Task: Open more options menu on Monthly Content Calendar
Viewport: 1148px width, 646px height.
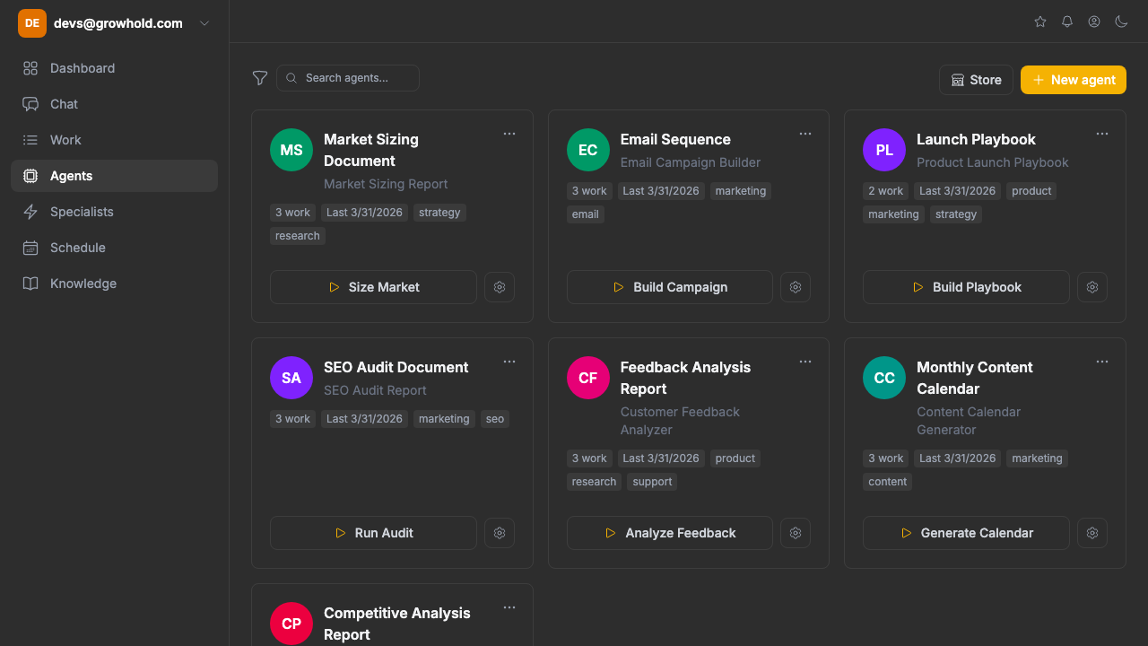Action: [x=1101, y=362]
